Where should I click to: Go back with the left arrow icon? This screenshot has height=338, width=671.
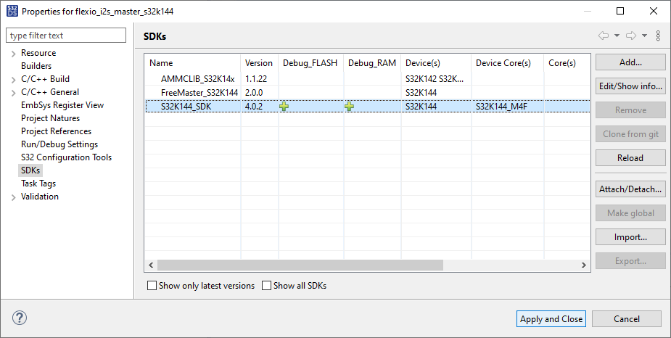coord(604,36)
